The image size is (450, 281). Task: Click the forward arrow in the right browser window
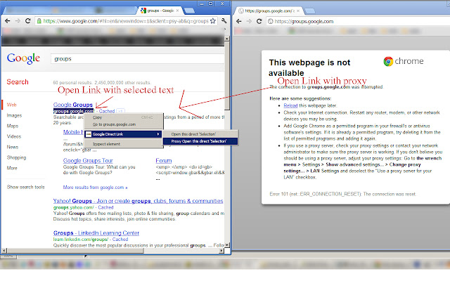(249, 21)
